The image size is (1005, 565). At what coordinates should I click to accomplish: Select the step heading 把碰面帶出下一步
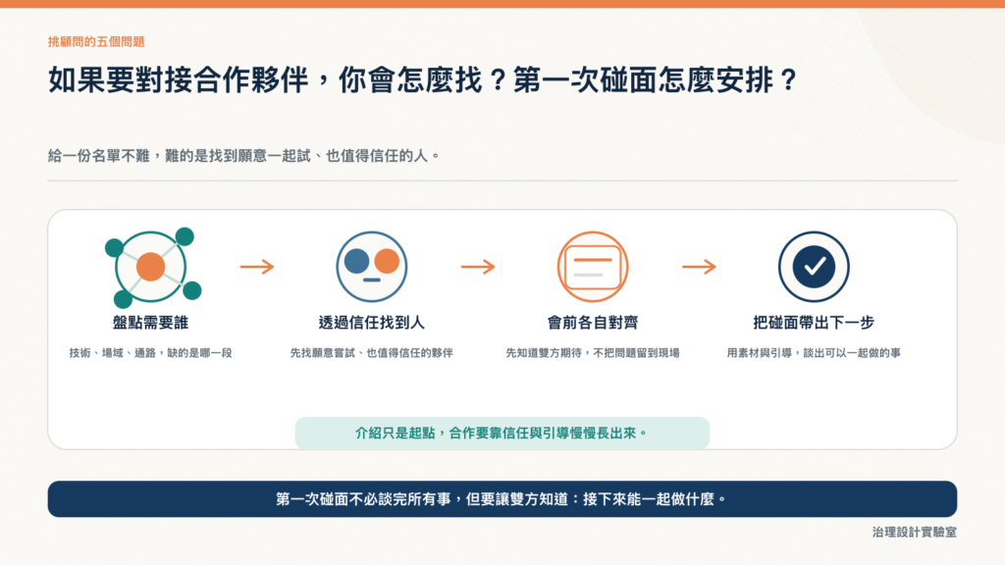814,322
